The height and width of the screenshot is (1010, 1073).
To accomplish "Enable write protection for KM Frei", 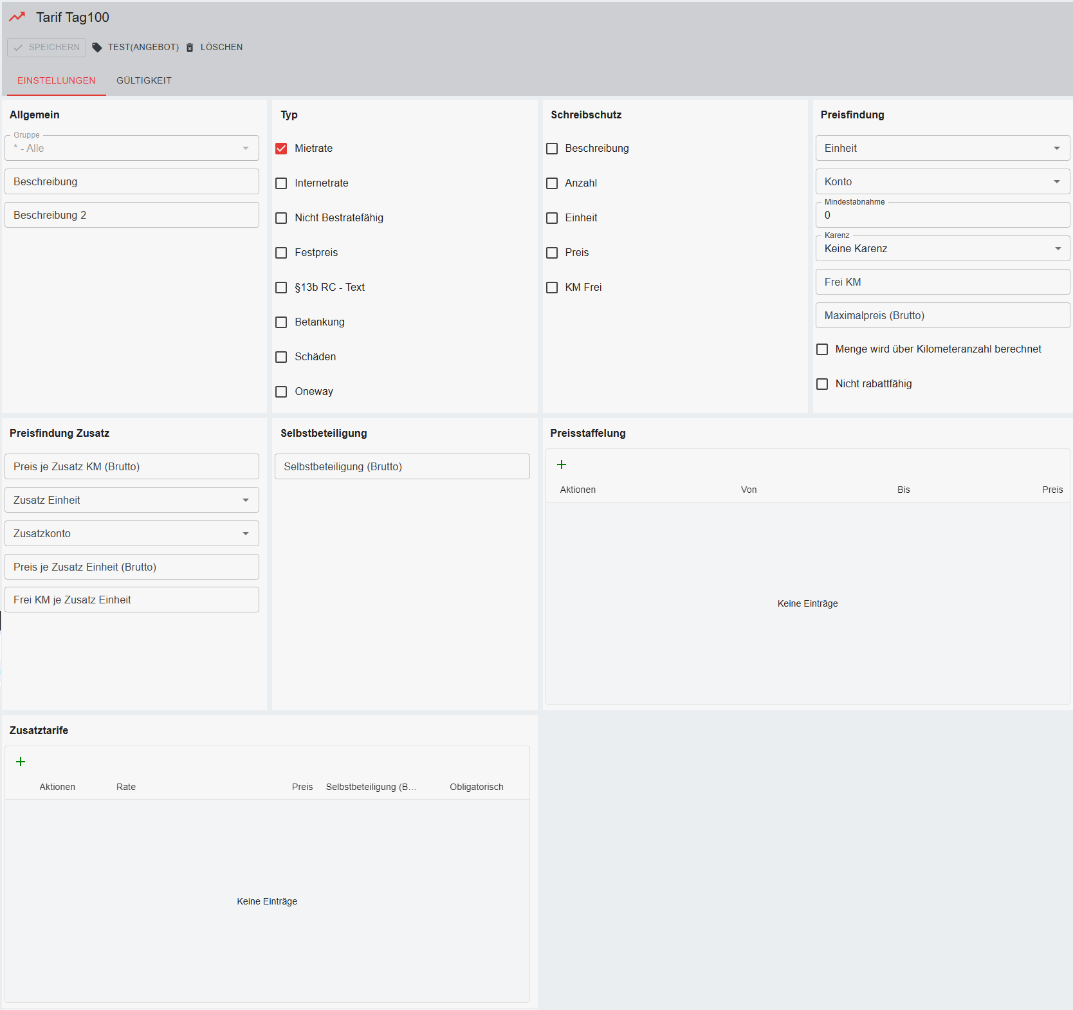I will 552,288.
